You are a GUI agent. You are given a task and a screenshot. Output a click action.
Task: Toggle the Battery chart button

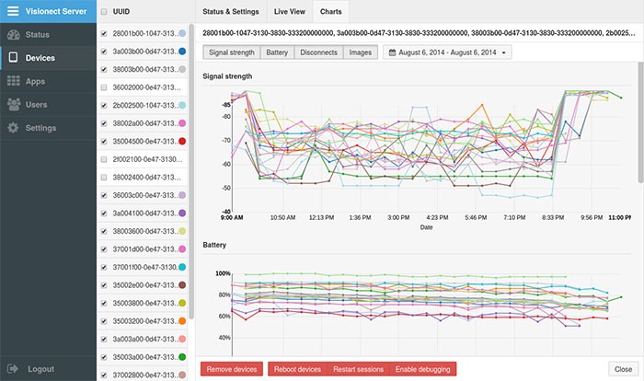(277, 52)
